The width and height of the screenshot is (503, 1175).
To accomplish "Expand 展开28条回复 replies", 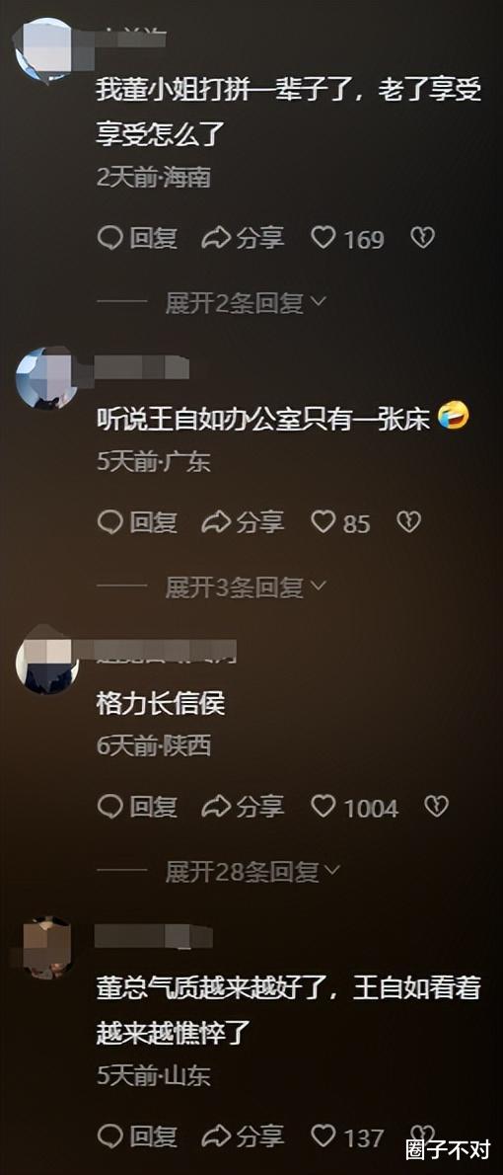I will [x=252, y=872].
